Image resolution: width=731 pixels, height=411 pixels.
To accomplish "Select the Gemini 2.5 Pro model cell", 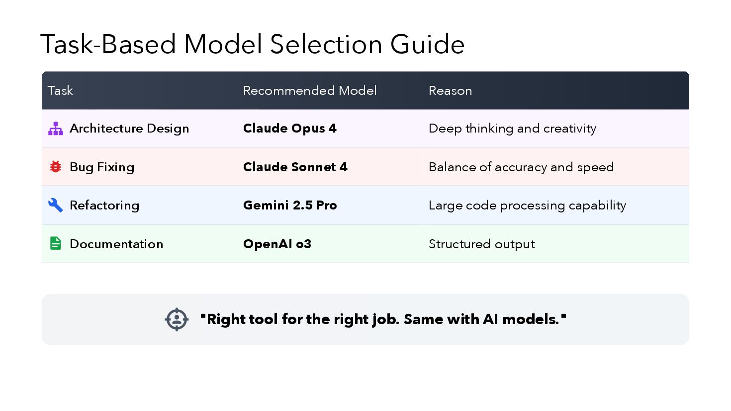I will click(x=290, y=205).
